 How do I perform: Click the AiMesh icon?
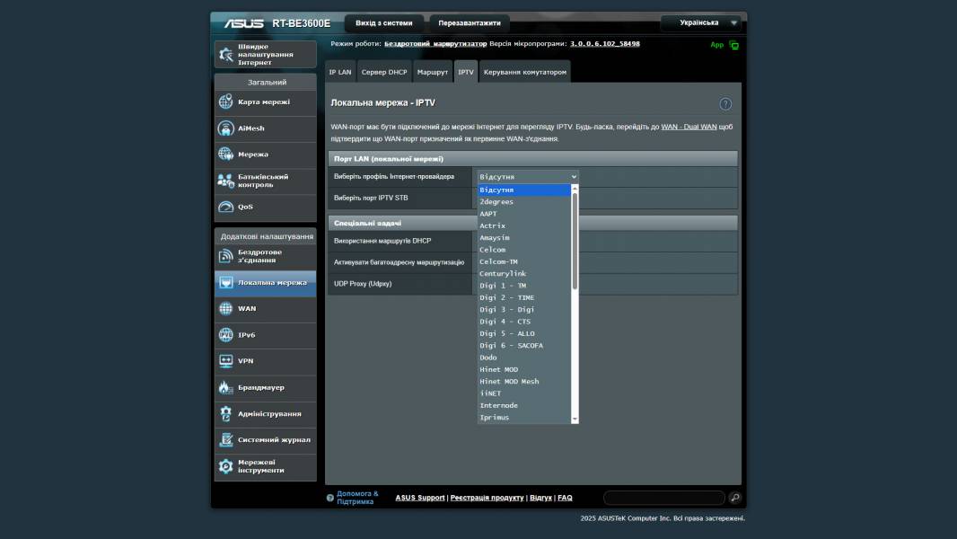click(226, 128)
